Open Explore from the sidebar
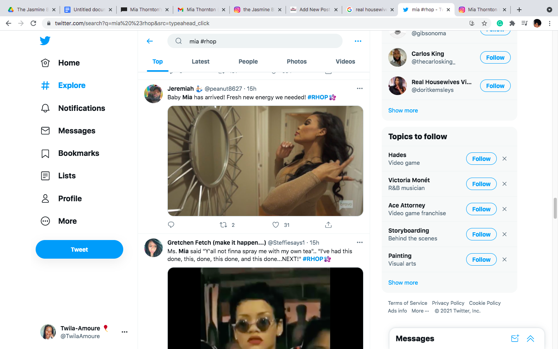Viewport: 558px width, 349px height. [x=63, y=85]
